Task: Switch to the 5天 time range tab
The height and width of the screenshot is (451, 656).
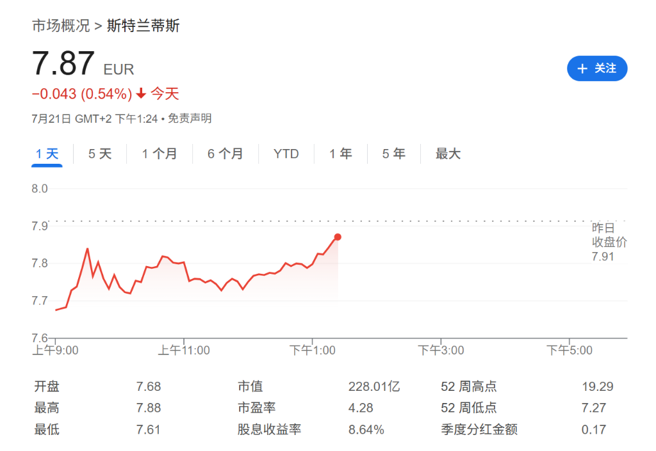Action: [x=99, y=154]
